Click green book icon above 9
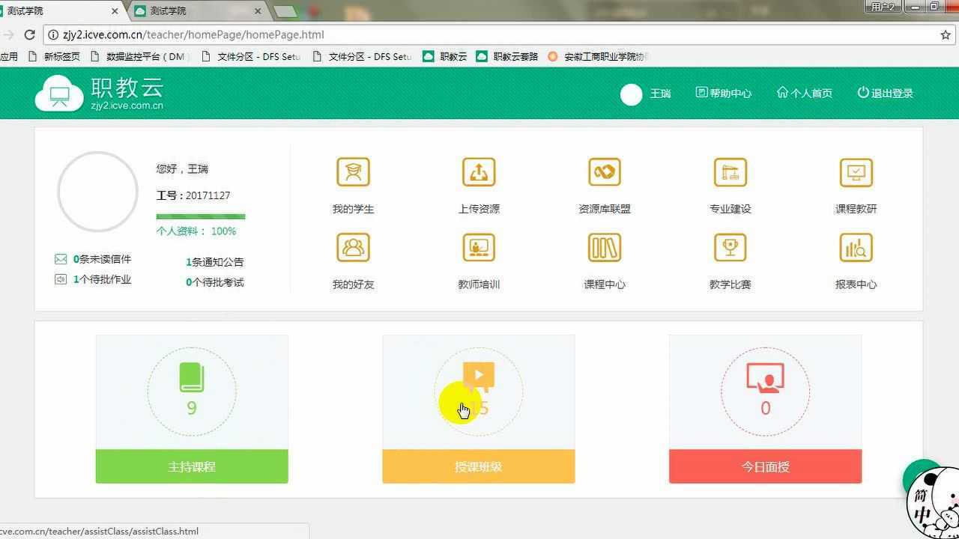The image size is (959, 539). pyautogui.click(x=192, y=377)
